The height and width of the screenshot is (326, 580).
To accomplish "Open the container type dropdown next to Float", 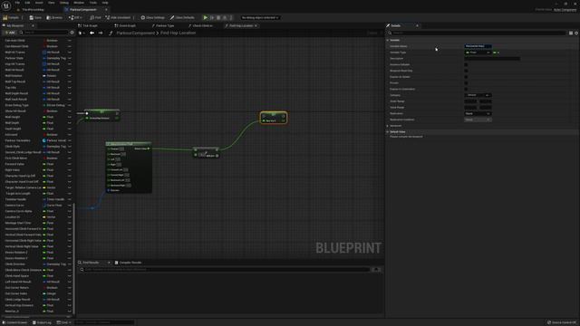I will tap(497, 53).
